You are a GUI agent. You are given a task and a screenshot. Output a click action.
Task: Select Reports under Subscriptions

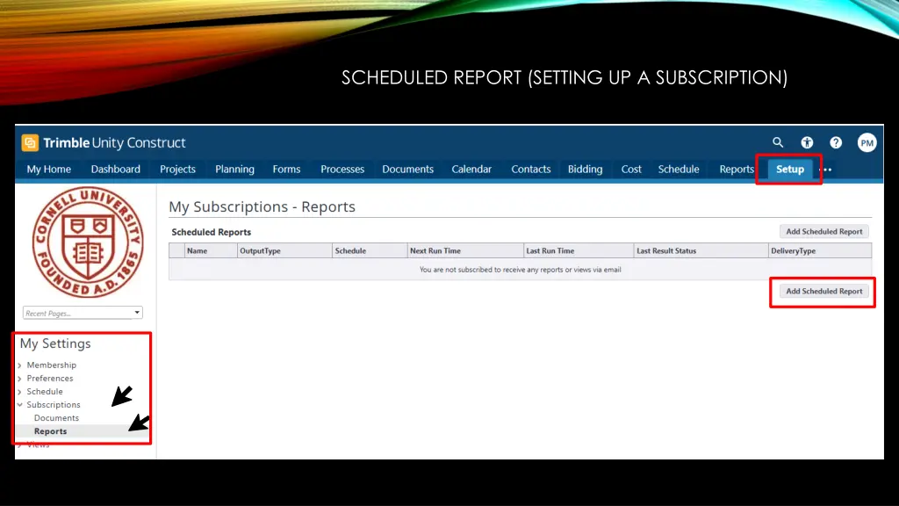pos(50,431)
